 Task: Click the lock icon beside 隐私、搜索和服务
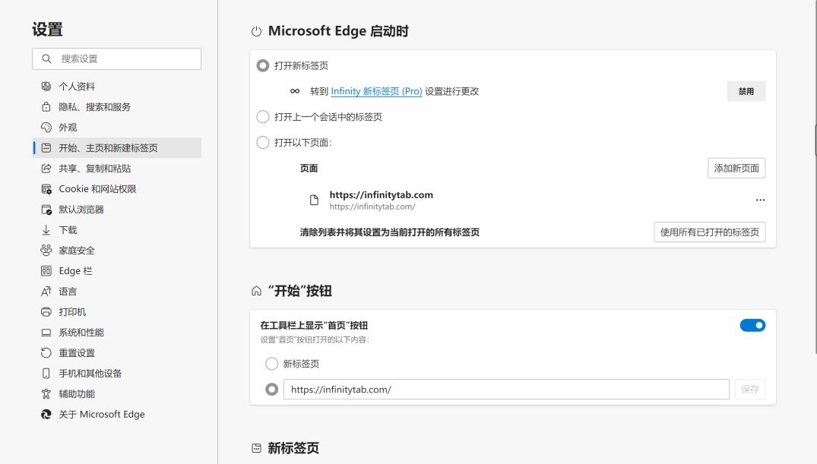point(46,107)
